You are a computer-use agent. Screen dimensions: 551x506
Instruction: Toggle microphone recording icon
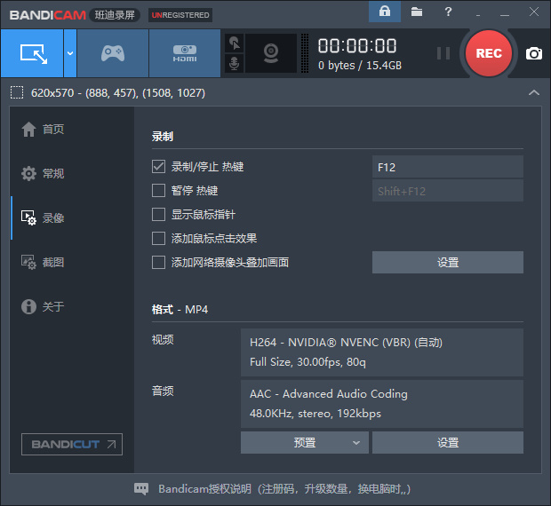coord(234,64)
